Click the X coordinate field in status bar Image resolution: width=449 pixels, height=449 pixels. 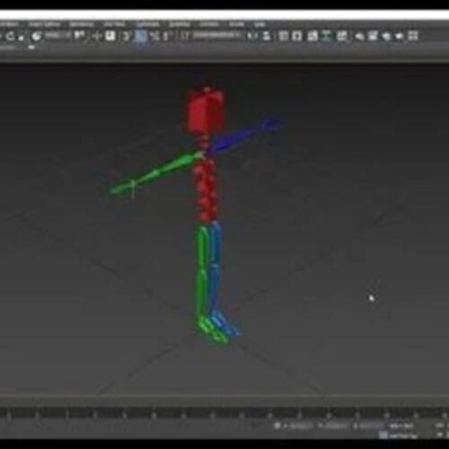pos(300,426)
